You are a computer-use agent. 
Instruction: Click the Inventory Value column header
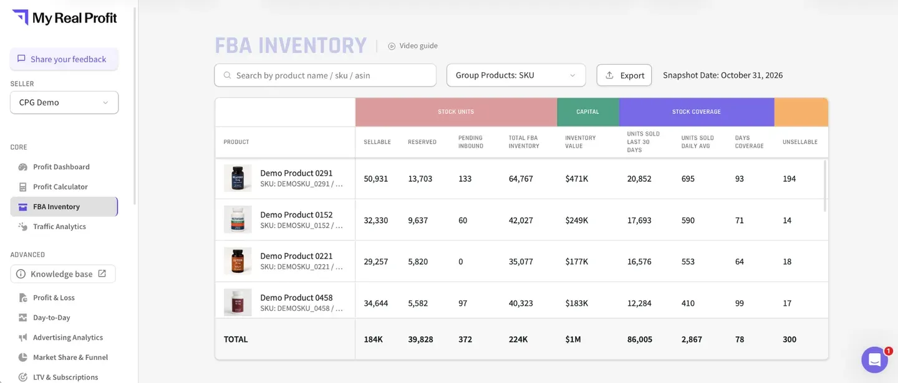pyautogui.click(x=581, y=142)
